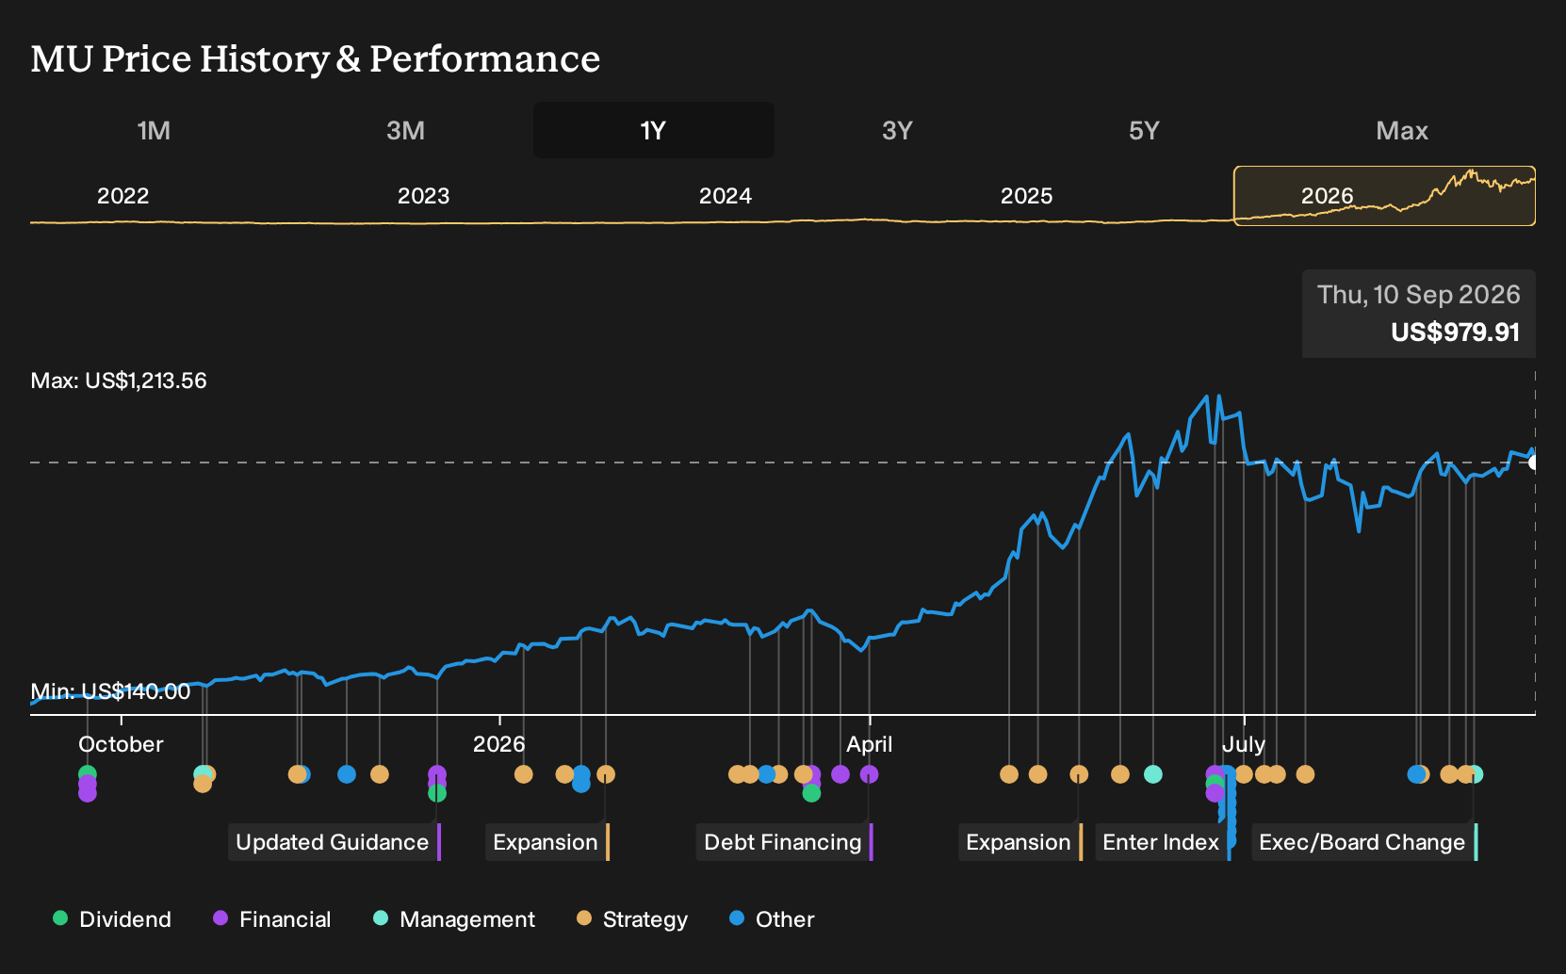Click the green dividend marker above Updated Guidance
The height and width of the screenshot is (974, 1566).
(437, 793)
